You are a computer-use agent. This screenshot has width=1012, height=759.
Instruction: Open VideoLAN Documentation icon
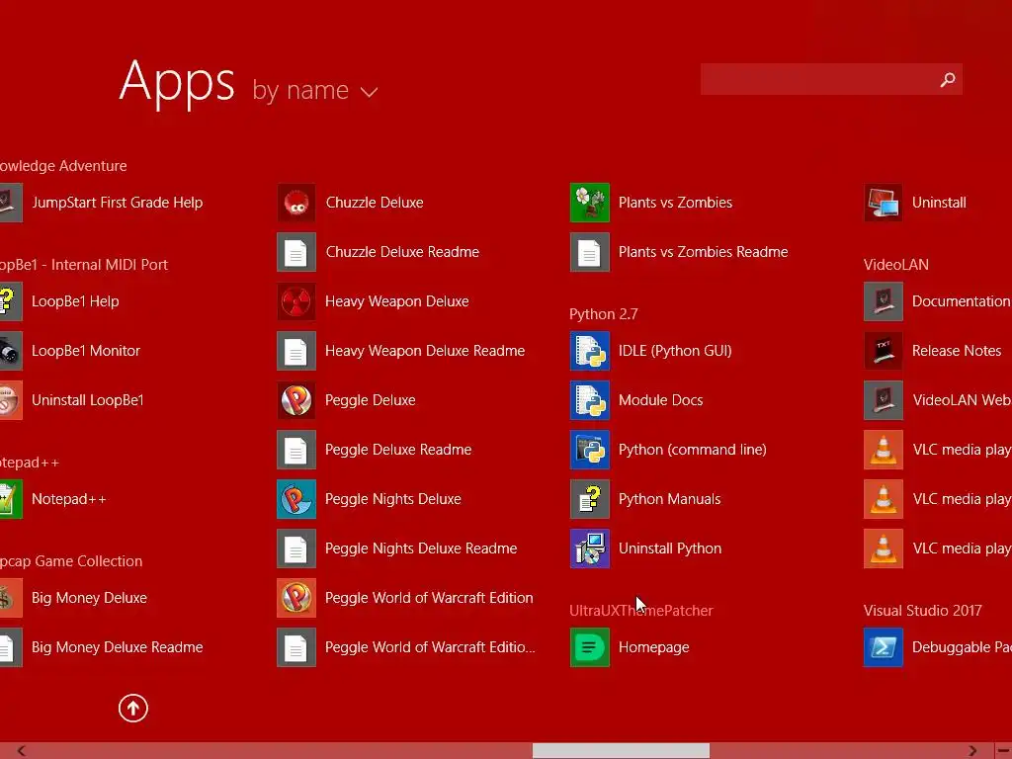[884, 301]
